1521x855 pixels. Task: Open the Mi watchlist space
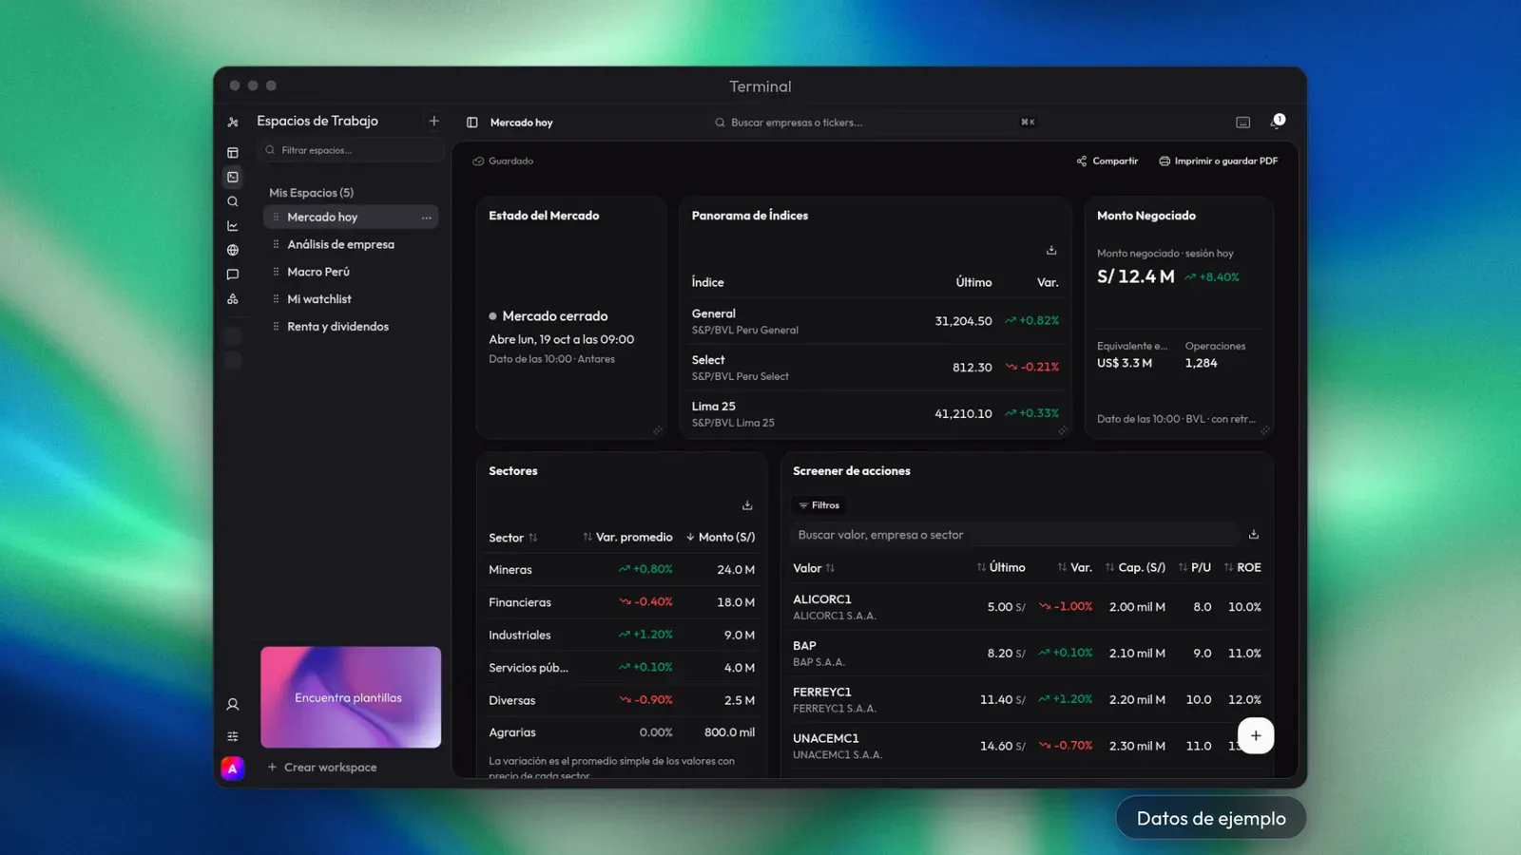[350, 299]
